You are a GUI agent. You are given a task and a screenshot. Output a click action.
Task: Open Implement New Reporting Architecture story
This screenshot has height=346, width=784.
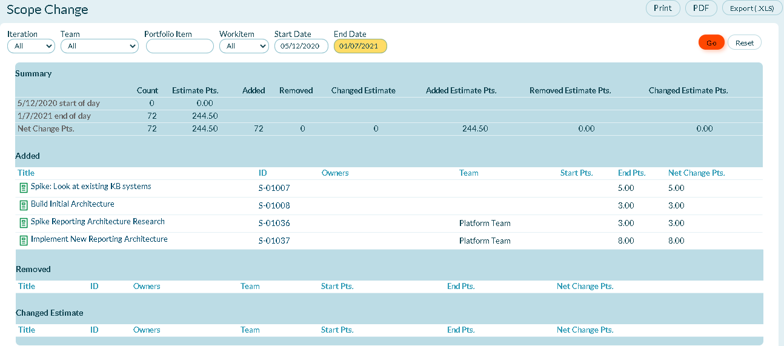[99, 239]
